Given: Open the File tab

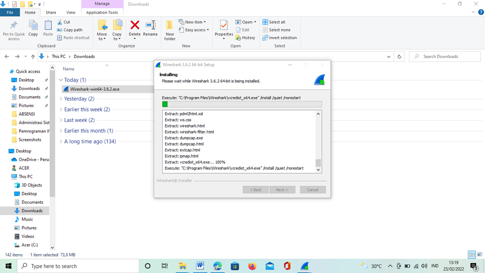Looking at the screenshot, I should tap(10, 12).
